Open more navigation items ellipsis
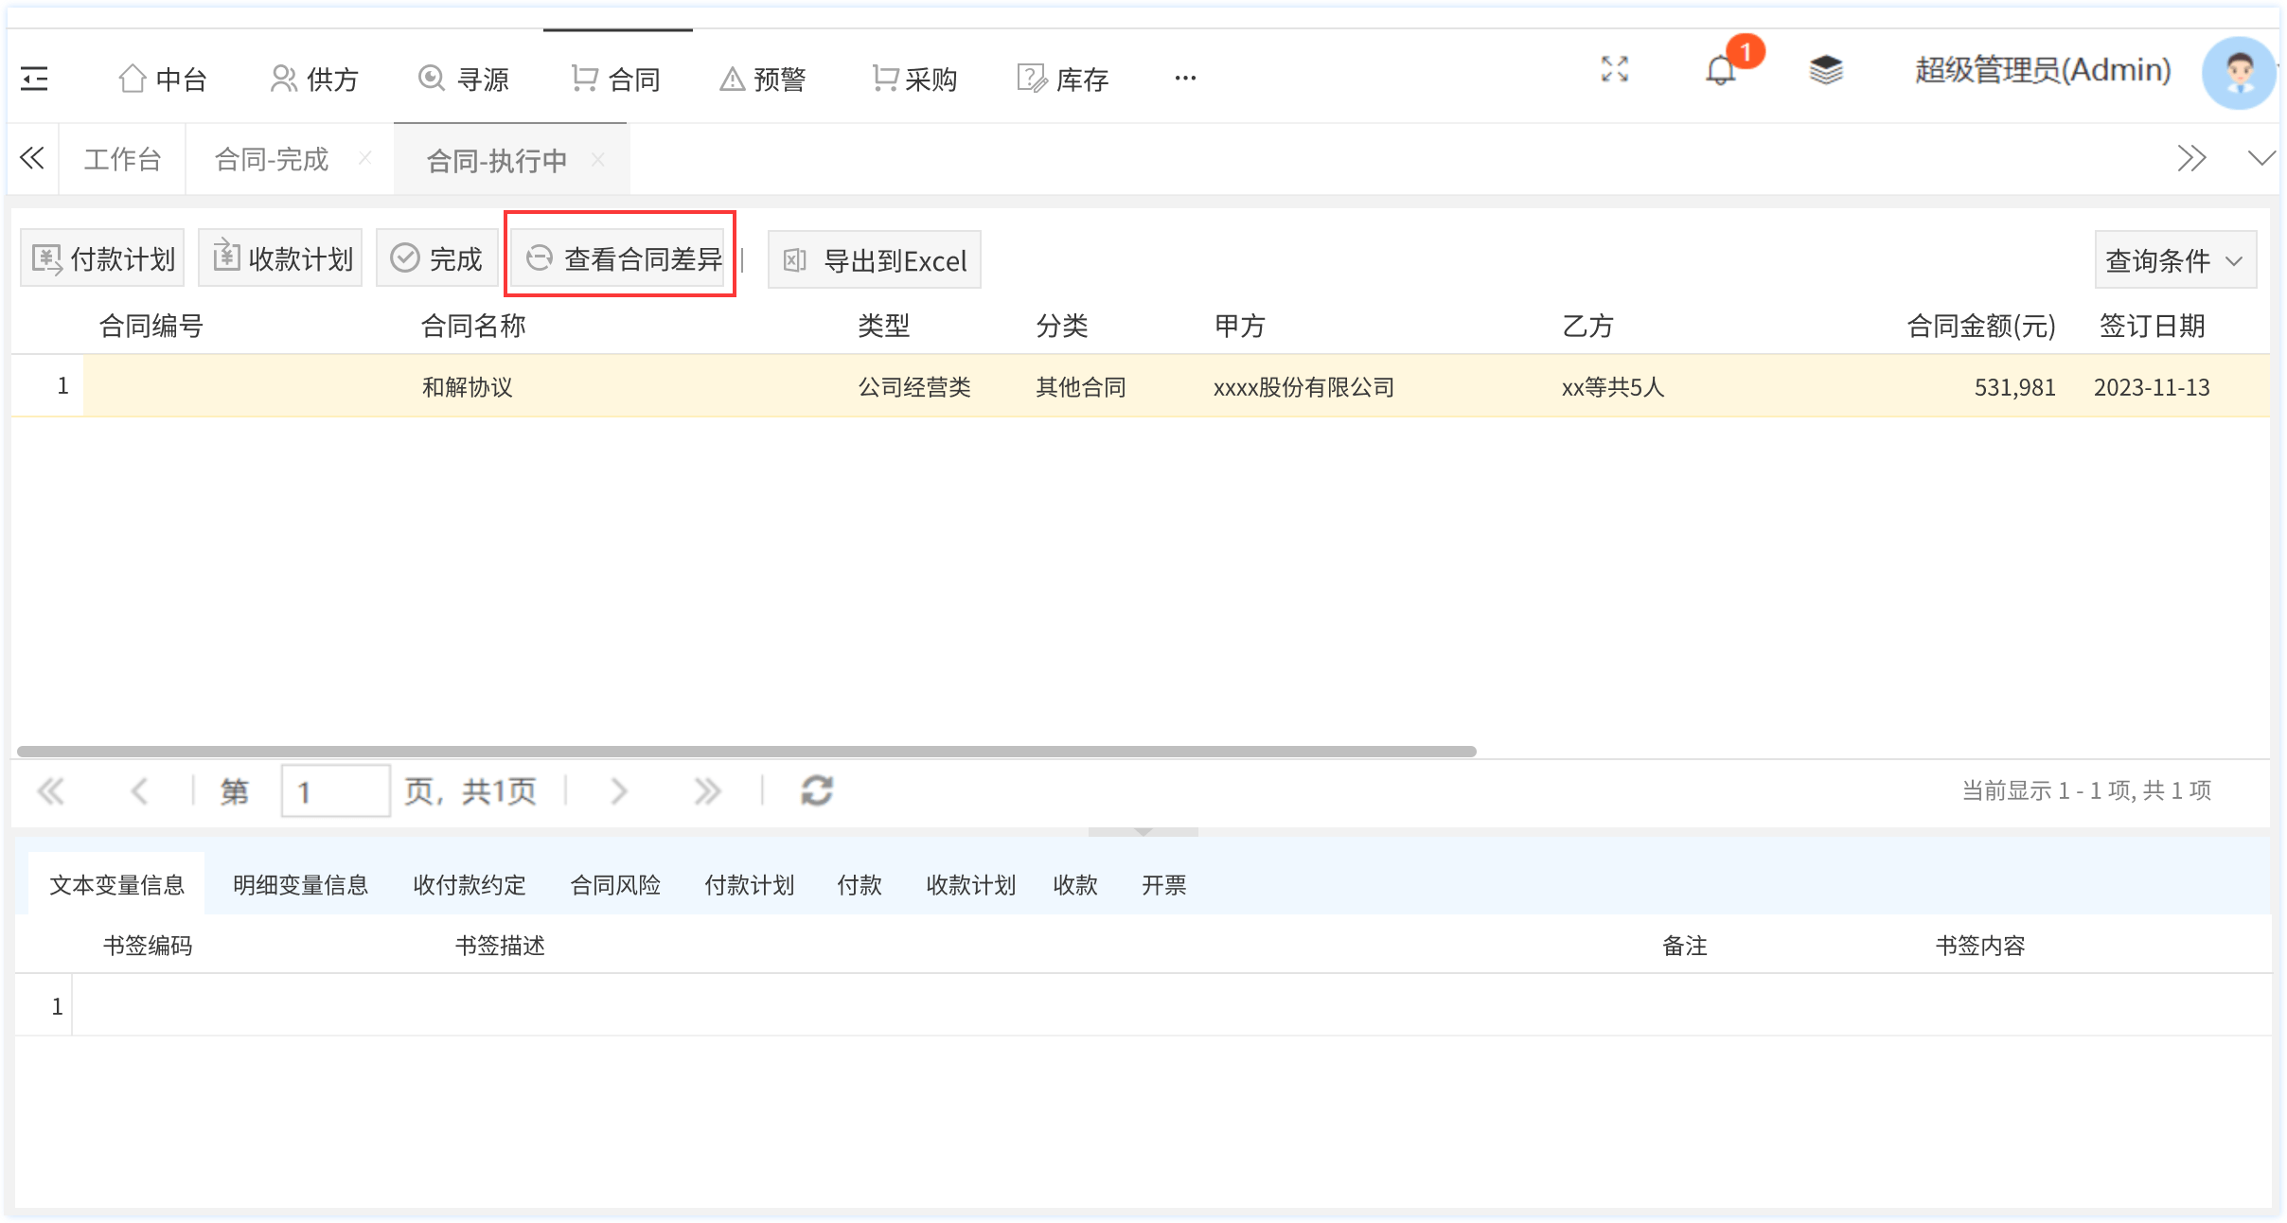 click(1184, 79)
